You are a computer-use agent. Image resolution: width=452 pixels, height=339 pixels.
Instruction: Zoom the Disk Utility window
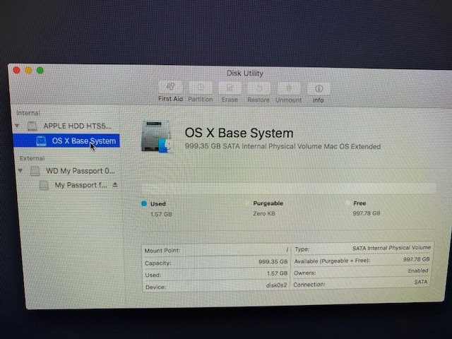(40, 70)
